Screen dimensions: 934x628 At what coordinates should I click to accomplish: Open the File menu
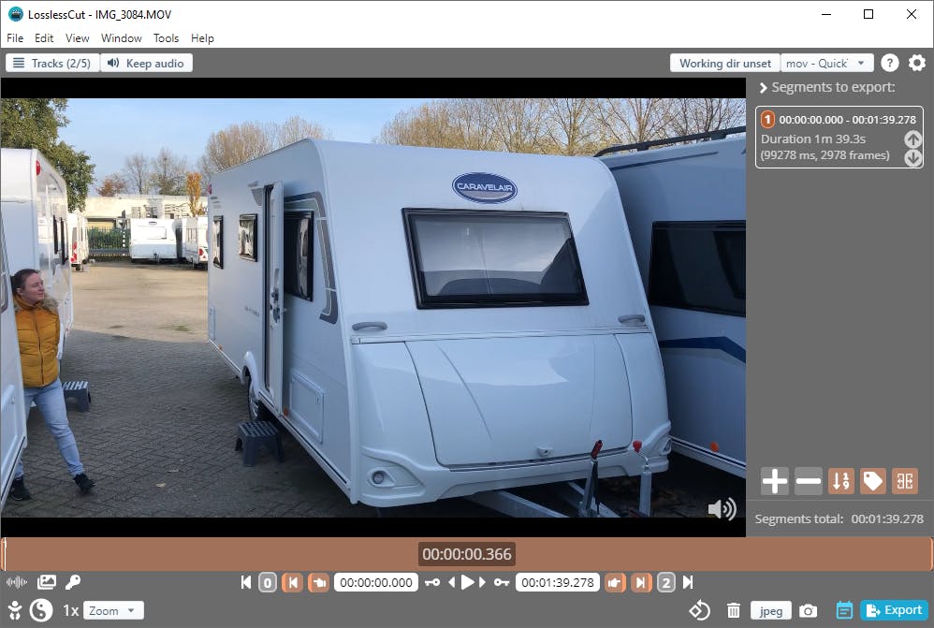(x=15, y=38)
